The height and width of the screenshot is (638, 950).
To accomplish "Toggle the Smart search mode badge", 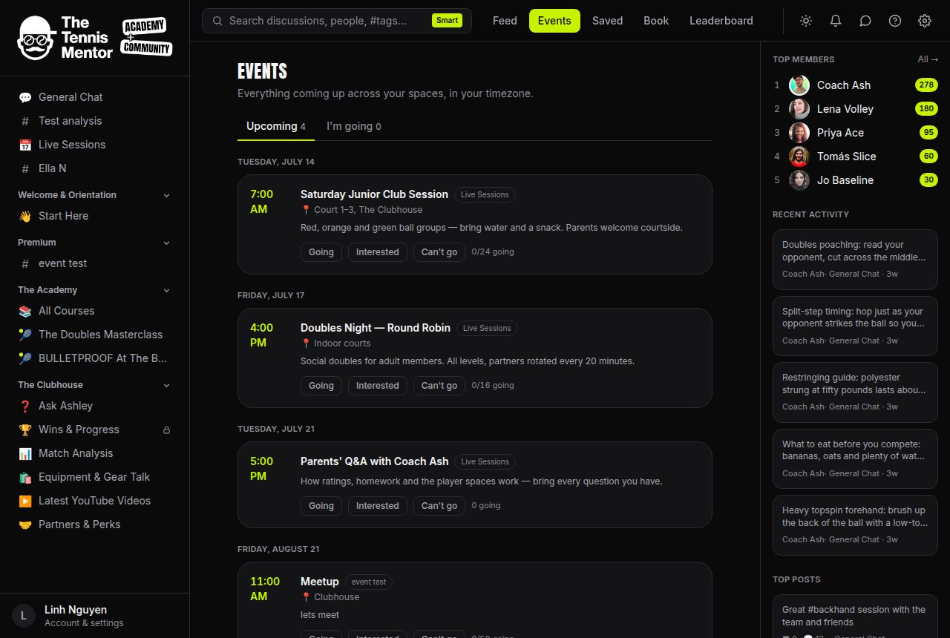I will click(x=447, y=21).
